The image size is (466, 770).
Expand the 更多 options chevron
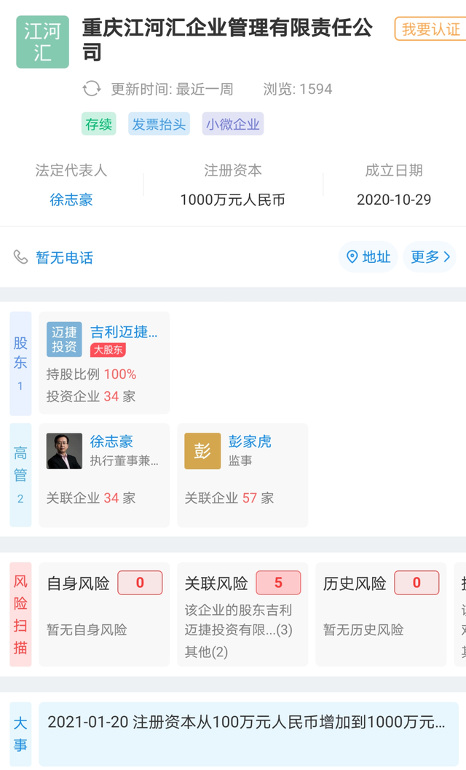(447, 257)
